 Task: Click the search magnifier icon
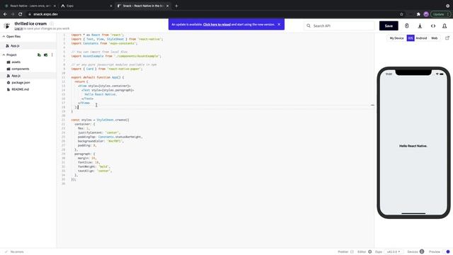309,25
